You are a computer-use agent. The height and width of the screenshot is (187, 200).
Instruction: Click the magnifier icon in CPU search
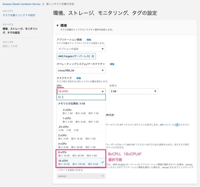click(59, 97)
